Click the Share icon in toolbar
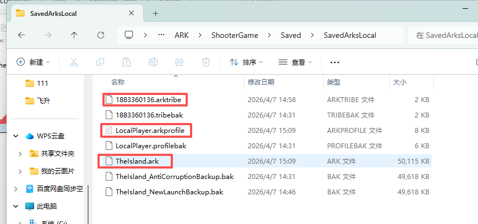478x224 pixels. pyautogui.click(x=180, y=62)
